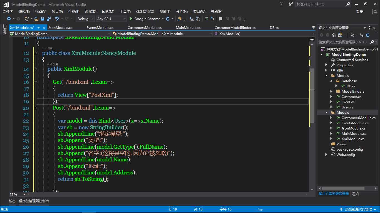Viewport: 380px width, 213px height.
Task: Open the 调试(D) menu
Action: coord(91,11)
